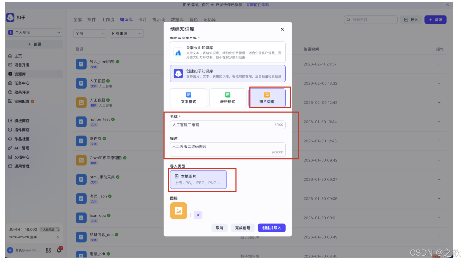Switch to the 全部 tab

coord(77,19)
